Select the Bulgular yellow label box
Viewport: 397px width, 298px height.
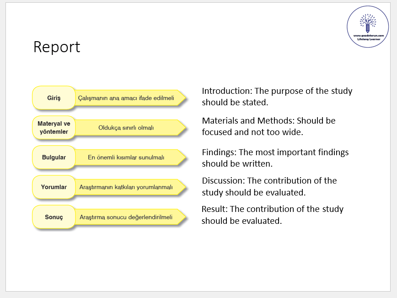pos(54,157)
